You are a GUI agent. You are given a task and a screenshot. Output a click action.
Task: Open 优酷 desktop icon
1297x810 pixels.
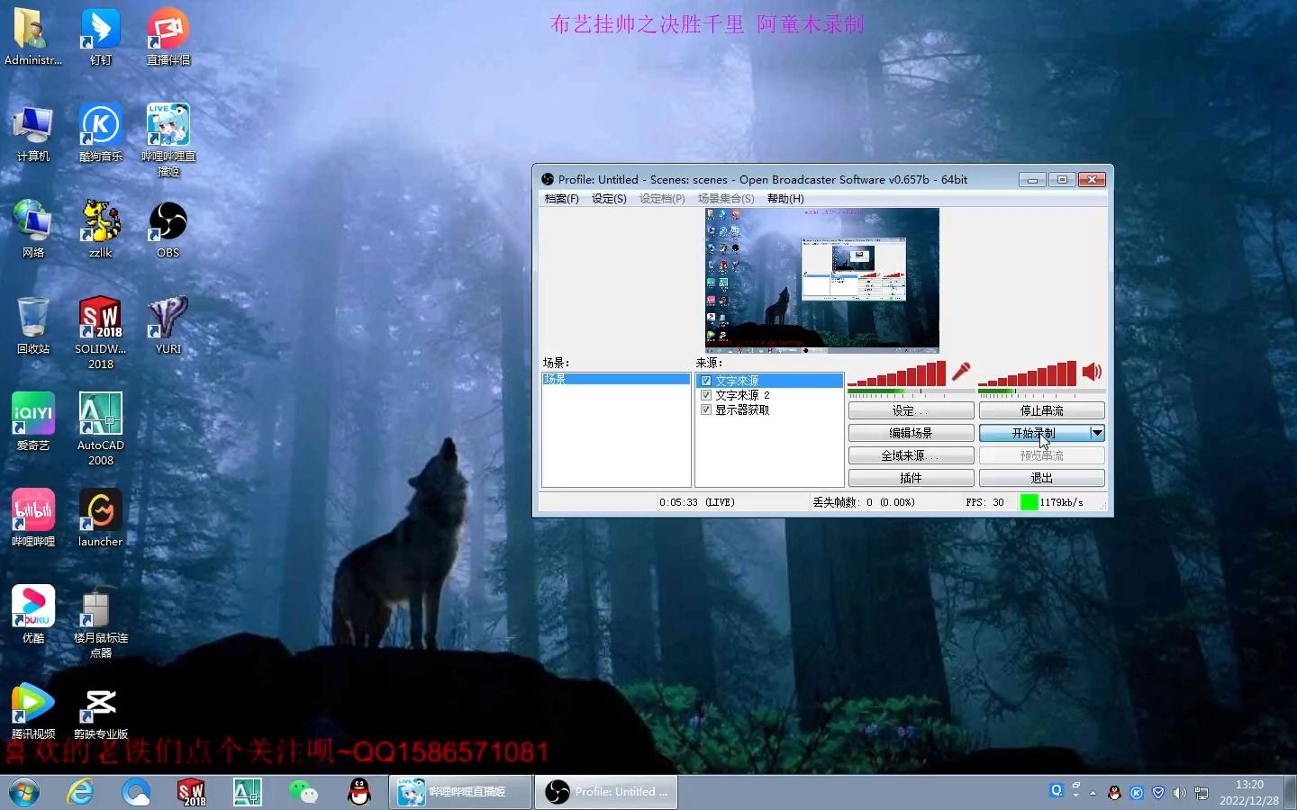coord(33,616)
